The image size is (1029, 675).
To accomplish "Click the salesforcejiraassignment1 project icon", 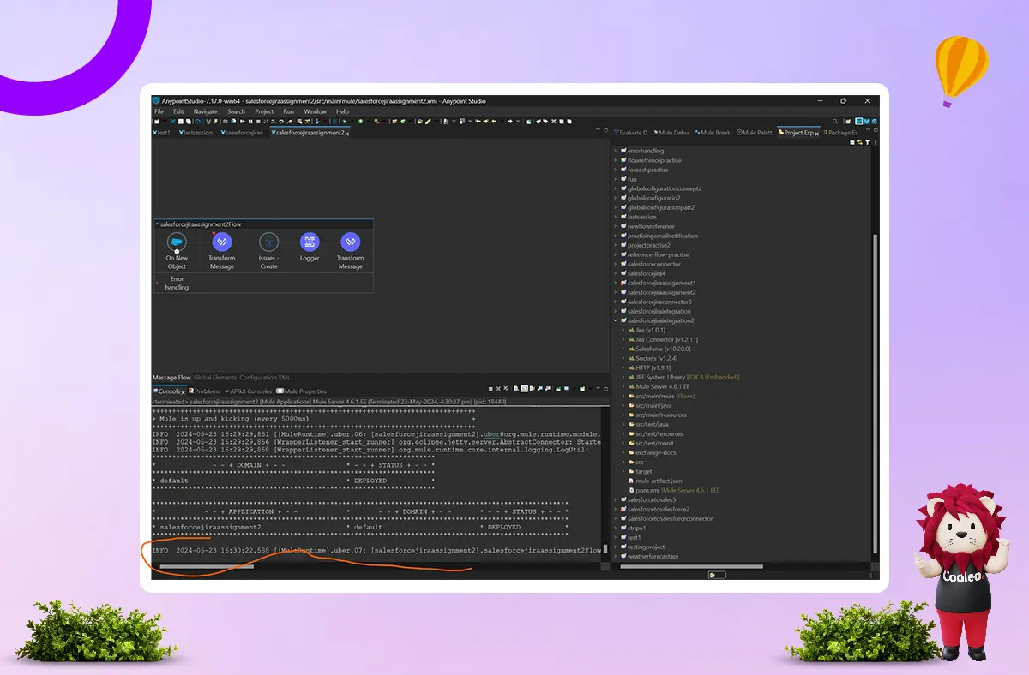I will tap(623, 283).
